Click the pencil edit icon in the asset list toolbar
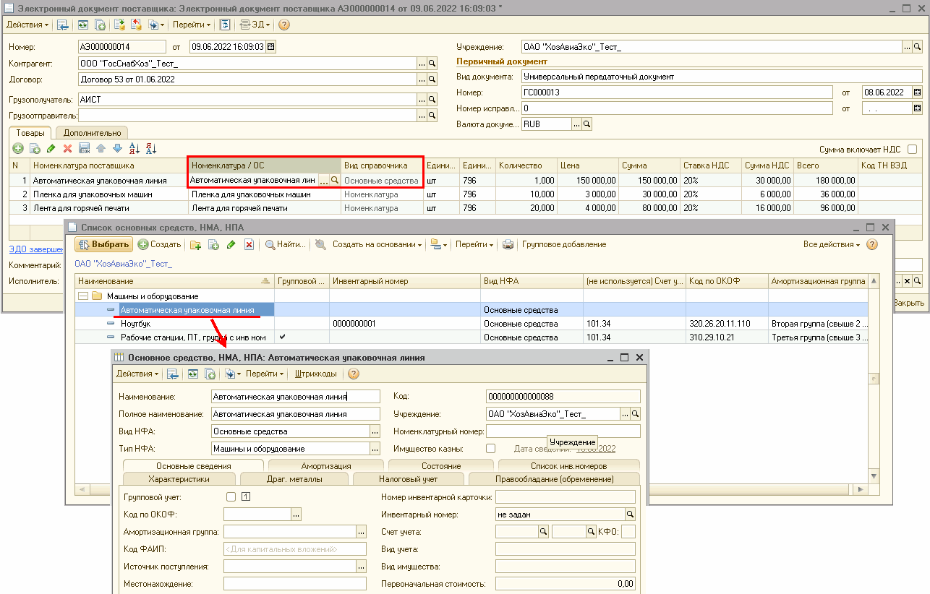 (x=231, y=245)
